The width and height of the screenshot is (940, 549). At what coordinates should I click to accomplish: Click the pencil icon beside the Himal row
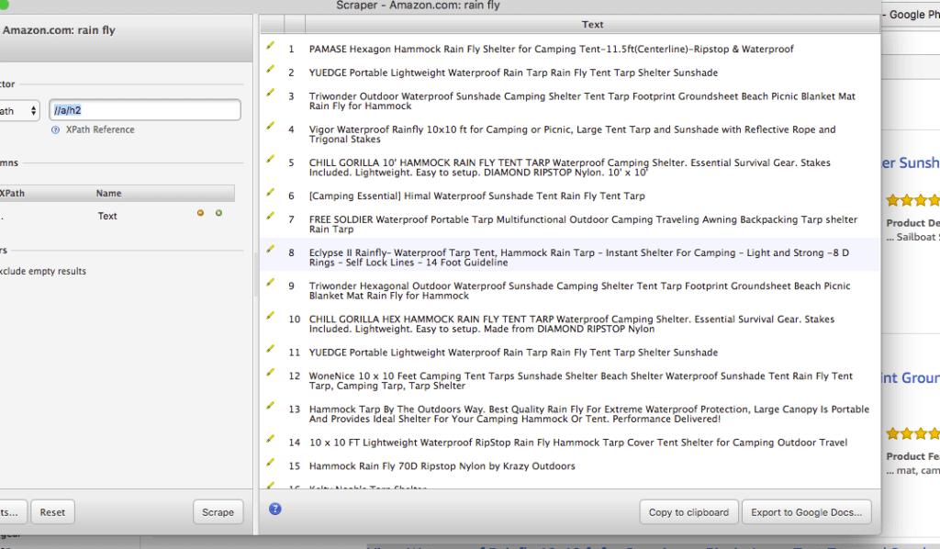click(x=271, y=192)
